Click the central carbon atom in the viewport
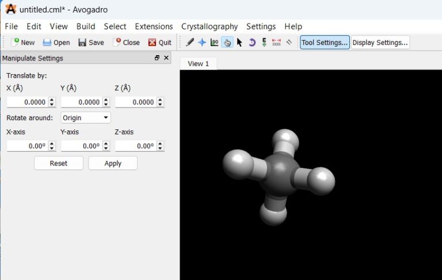 (x=280, y=174)
